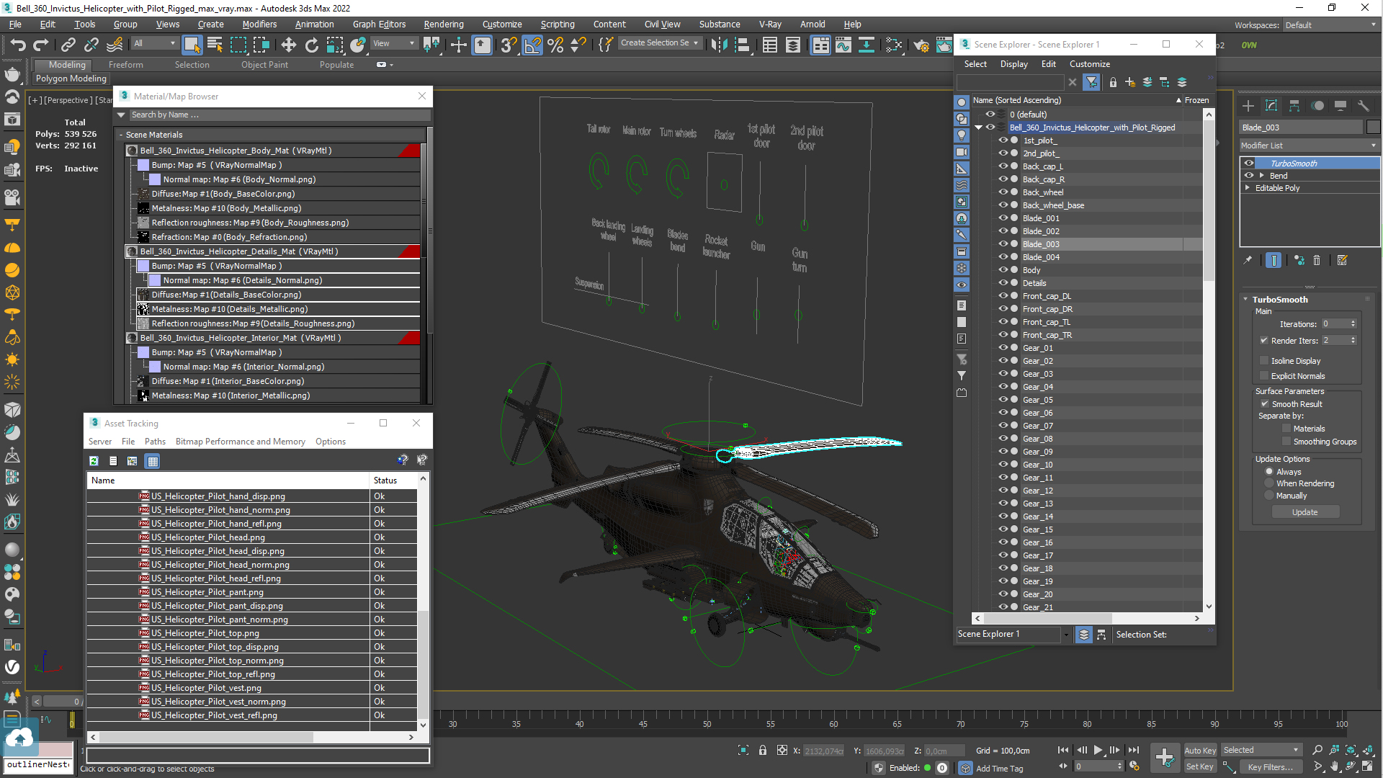Toggle visibility eye for Blade_001
Image resolution: width=1383 pixels, height=778 pixels.
[1002, 218]
